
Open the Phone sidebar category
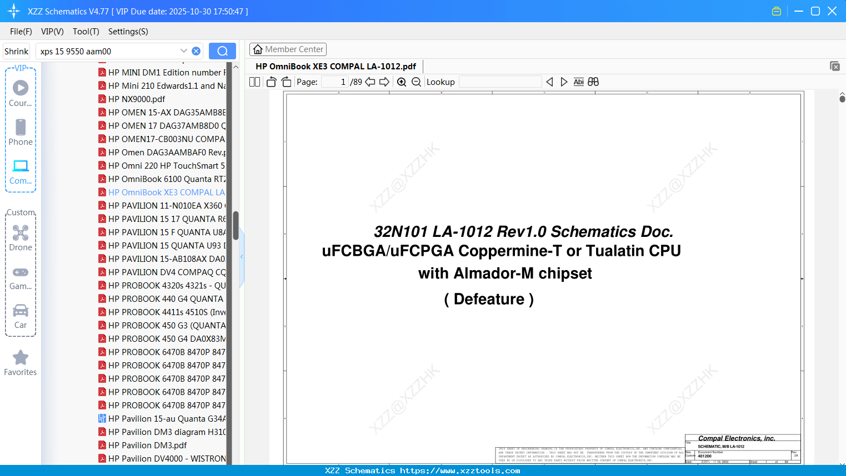point(21,132)
